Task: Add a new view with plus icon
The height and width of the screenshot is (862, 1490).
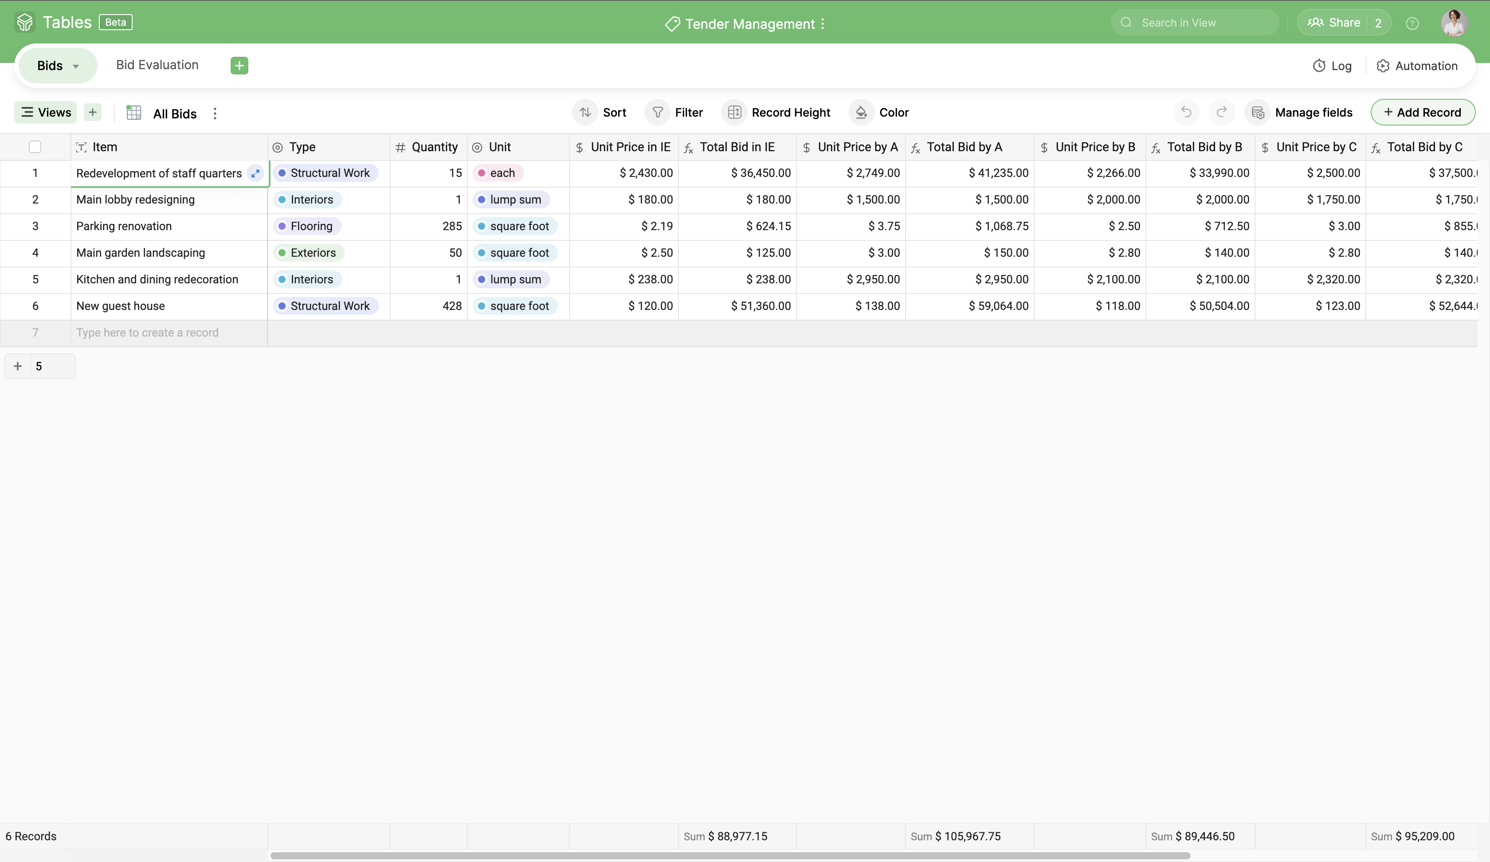Action: (x=93, y=112)
